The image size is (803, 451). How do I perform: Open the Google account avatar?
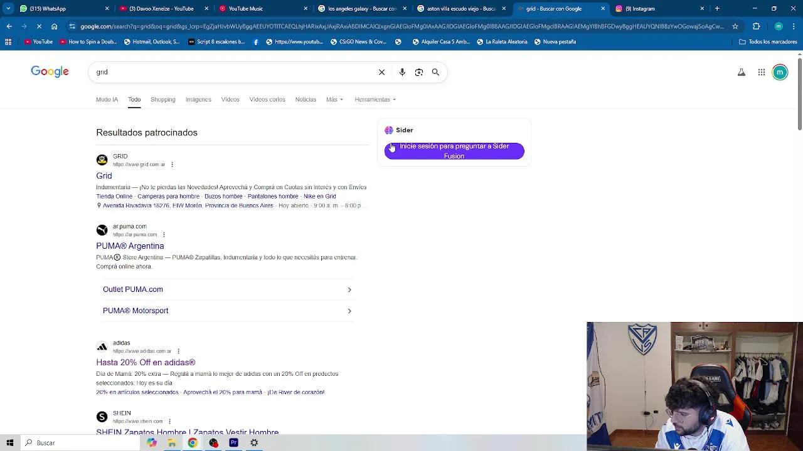point(780,72)
